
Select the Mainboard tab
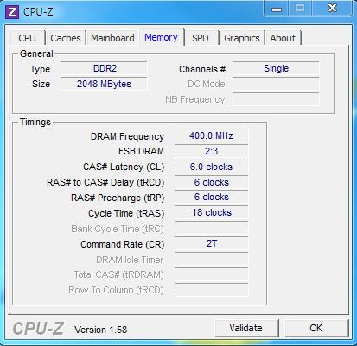click(x=112, y=38)
